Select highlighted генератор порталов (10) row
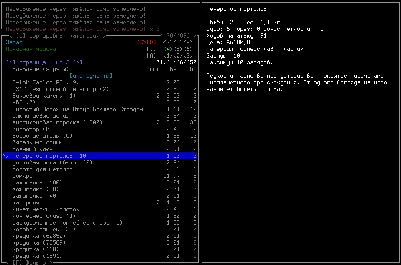This screenshot has width=401, height=265. [x=100, y=156]
